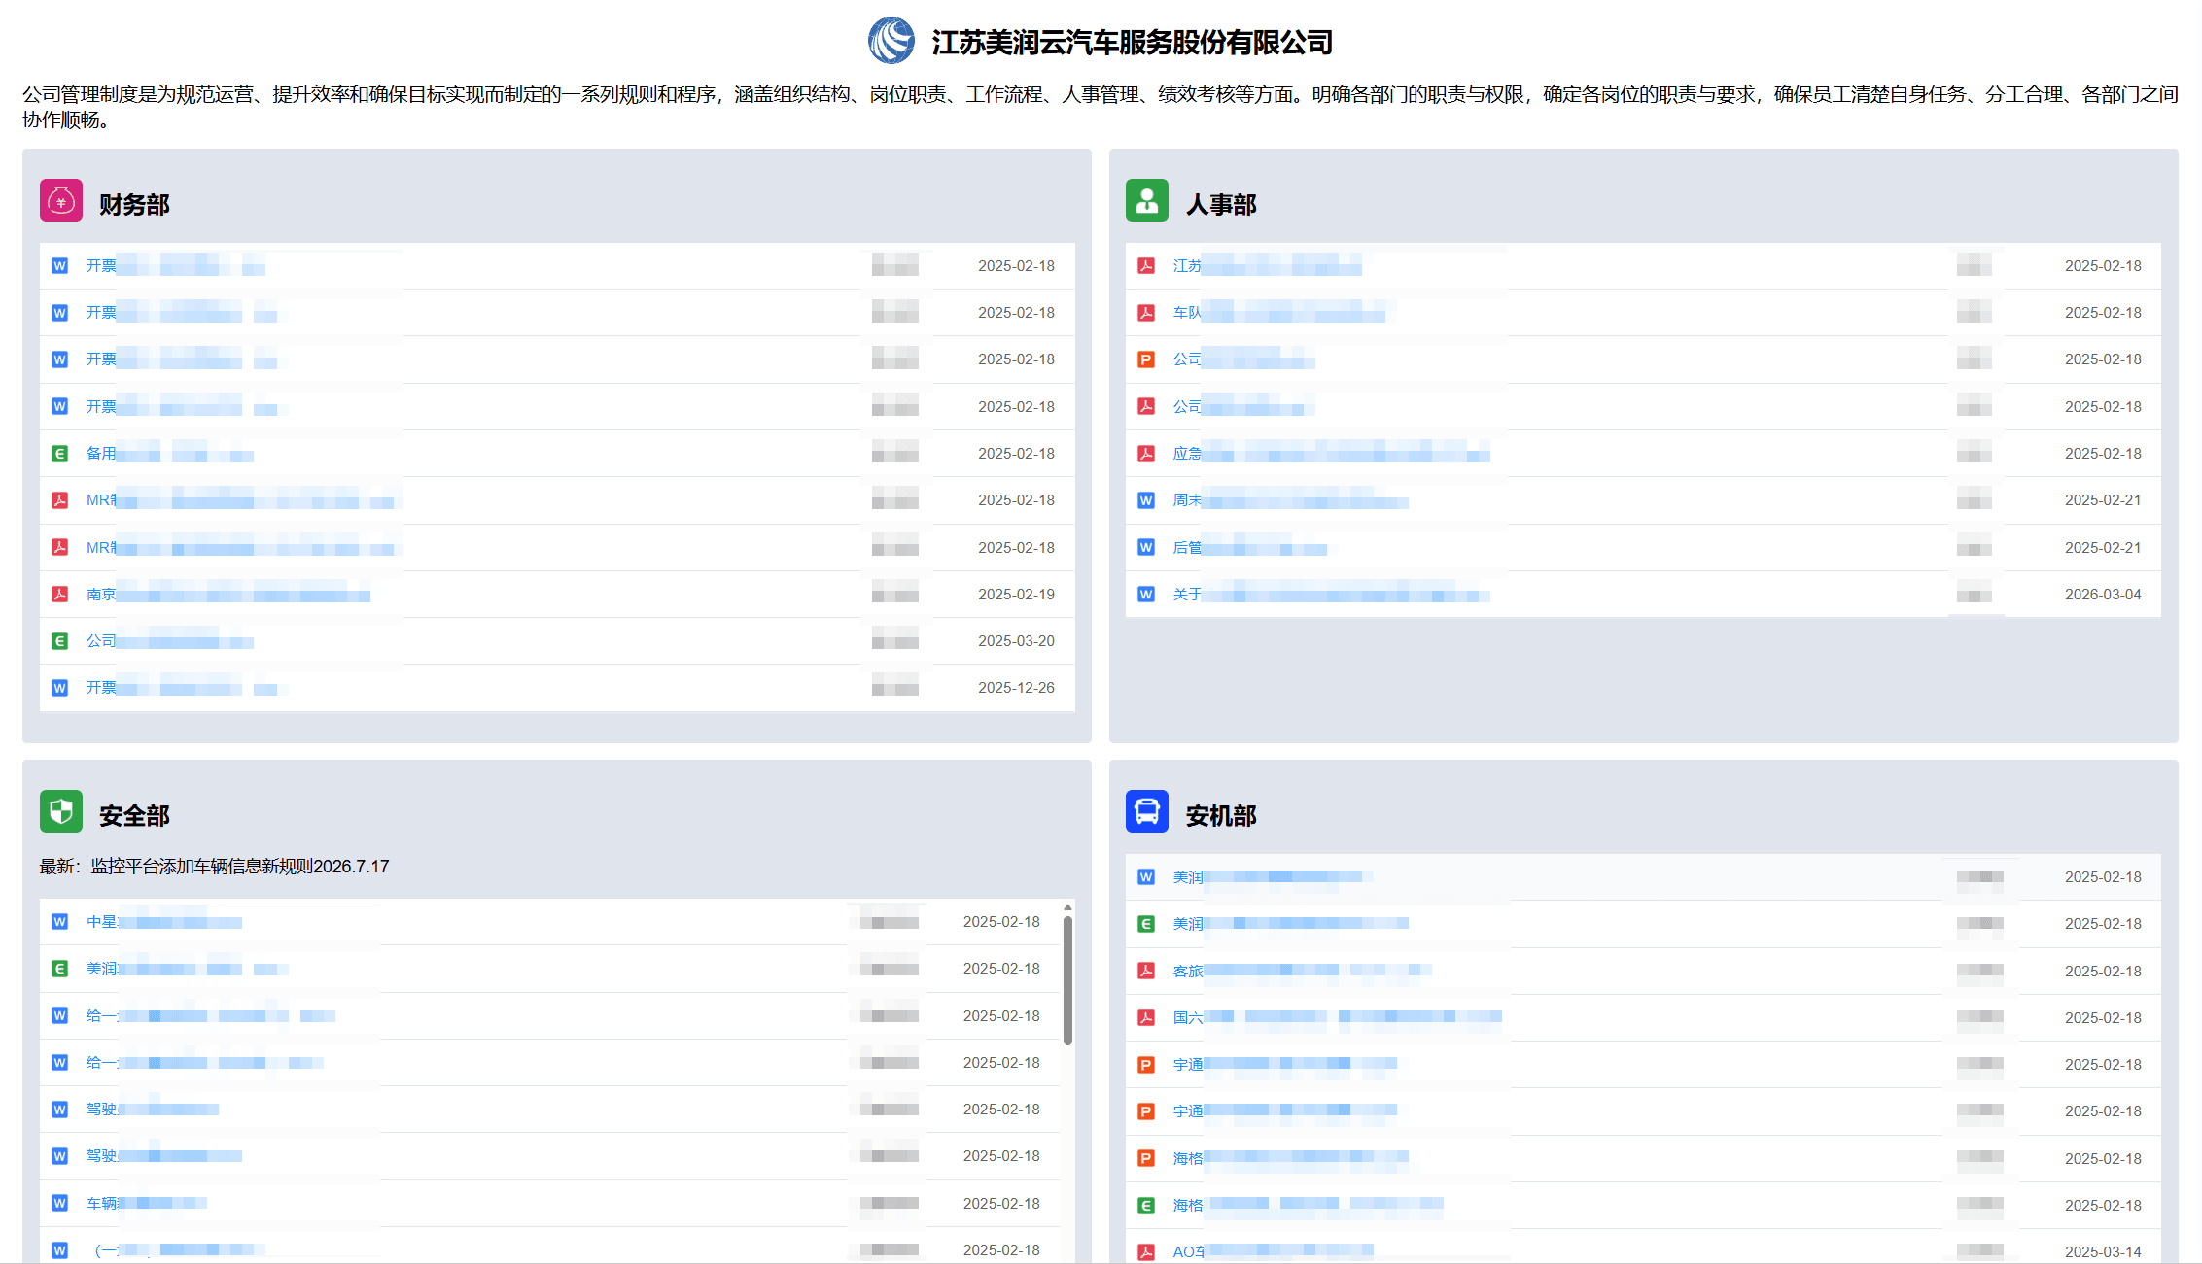The image size is (2202, 1264).
Task: Open the 国六 PDF link in 安机部
Action: [1337, 1017]
